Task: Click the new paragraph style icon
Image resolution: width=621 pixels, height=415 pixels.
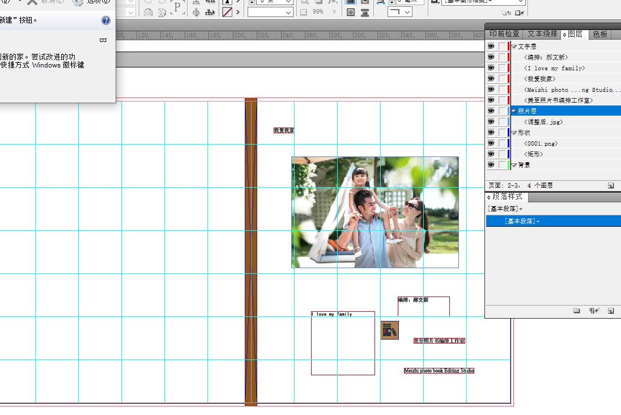Action: [x=611, y=311]
